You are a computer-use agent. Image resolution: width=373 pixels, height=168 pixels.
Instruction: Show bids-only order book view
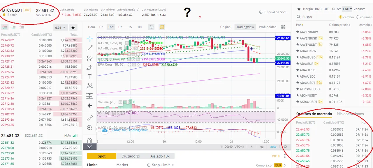tap(13, 27)
